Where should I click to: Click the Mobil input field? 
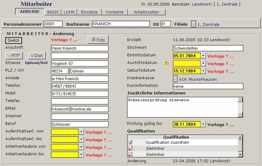[80, 94]
